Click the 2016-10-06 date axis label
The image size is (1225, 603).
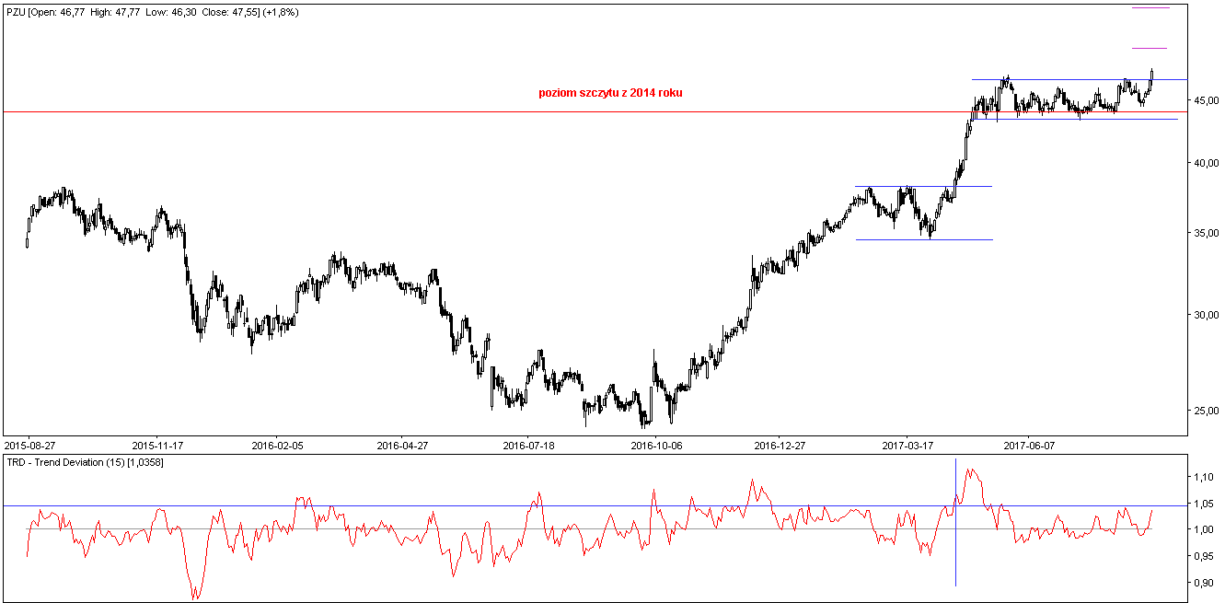pyautogui.click(x=654, y=444)
